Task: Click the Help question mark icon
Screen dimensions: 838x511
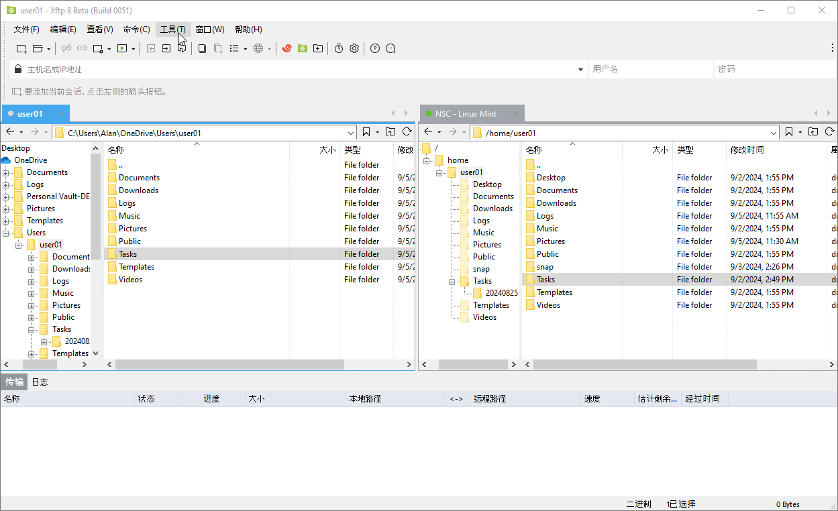Action: tap(375, 48)
